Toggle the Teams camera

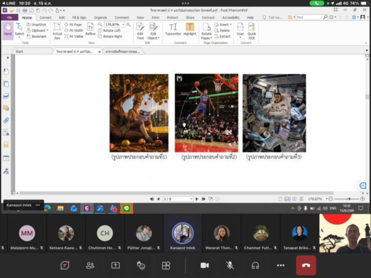coord(205,265)
